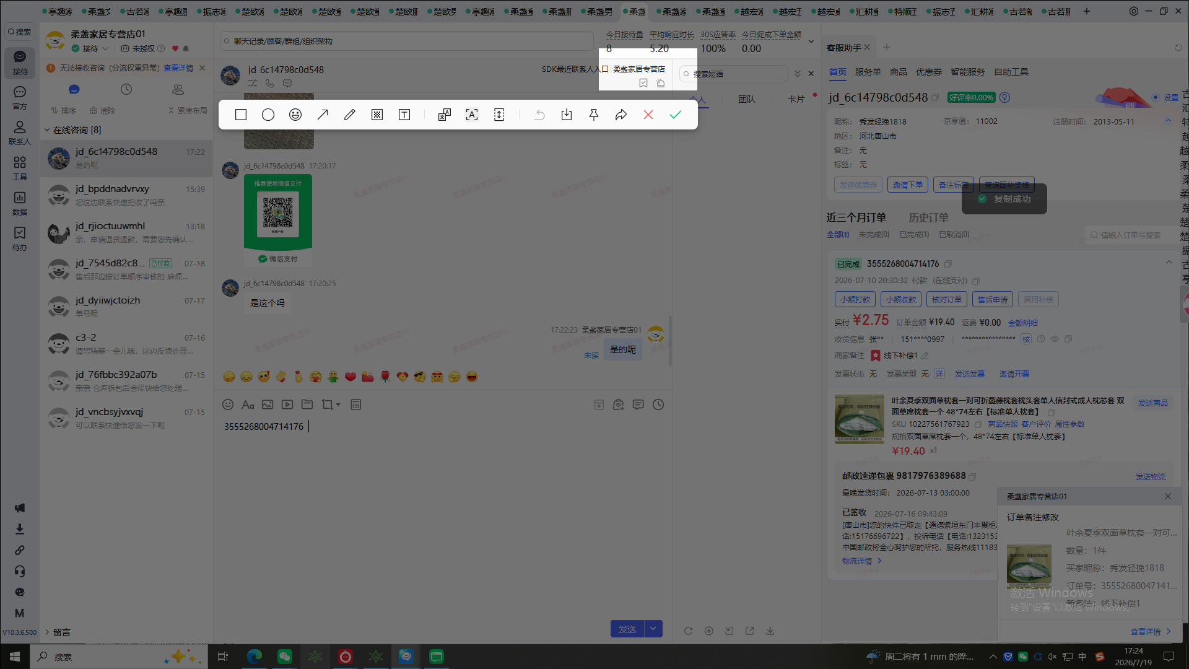Click the 发送物流 link
Image resolution: width=1189 pixels, height=669 pixels.
[x=1151, y=477]
